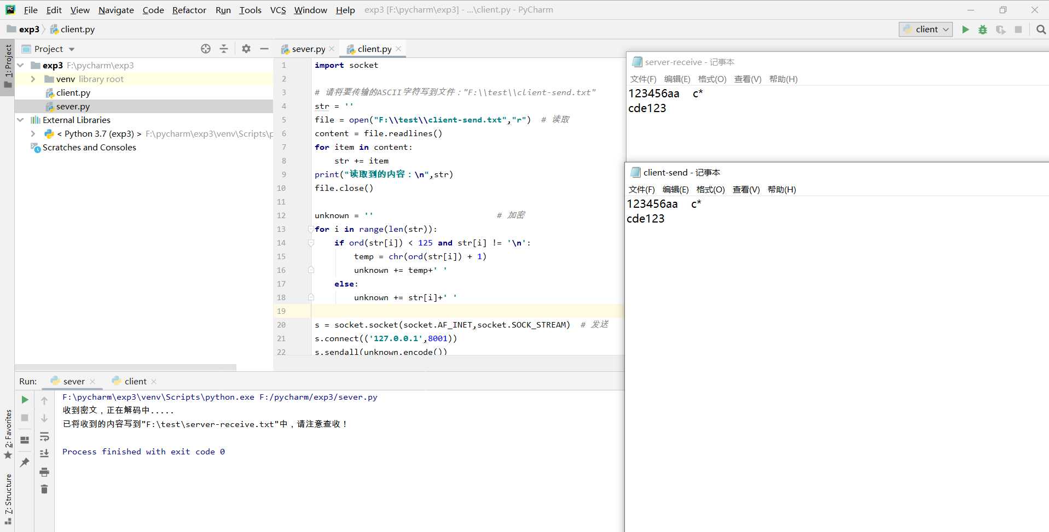Click the down stack trace arrow

tap(44, 418)
